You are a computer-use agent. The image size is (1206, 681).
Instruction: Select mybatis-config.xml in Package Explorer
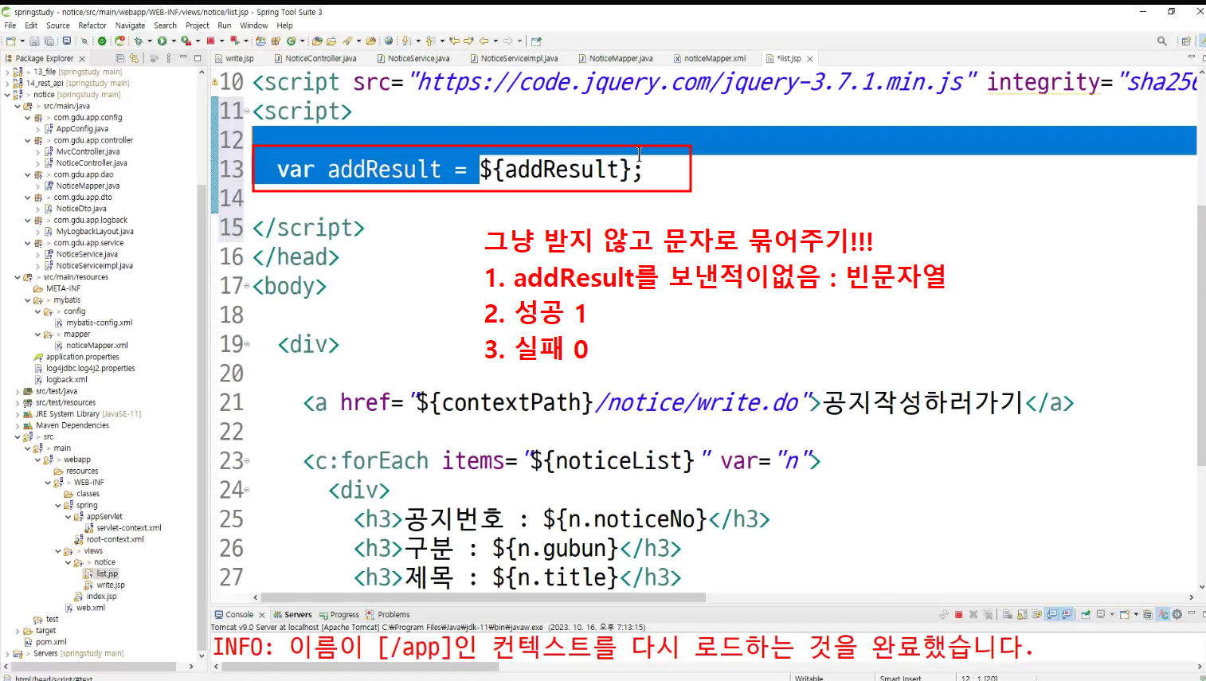coord(99,323)
